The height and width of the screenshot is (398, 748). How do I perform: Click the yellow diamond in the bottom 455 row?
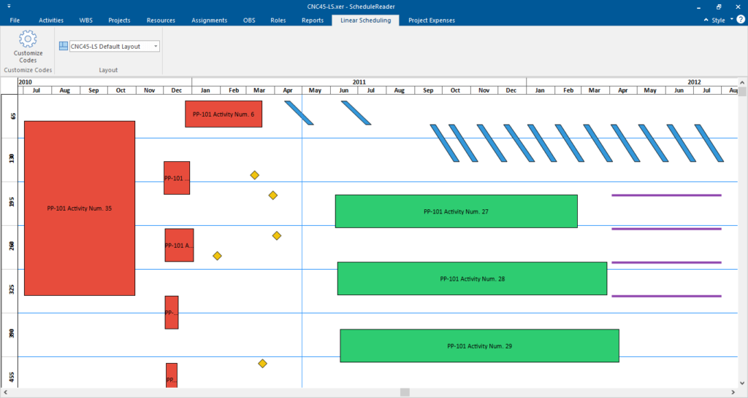click(x=262, y=363)
